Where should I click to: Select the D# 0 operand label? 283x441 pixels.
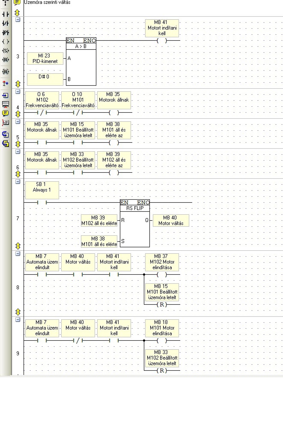[45, 79]
